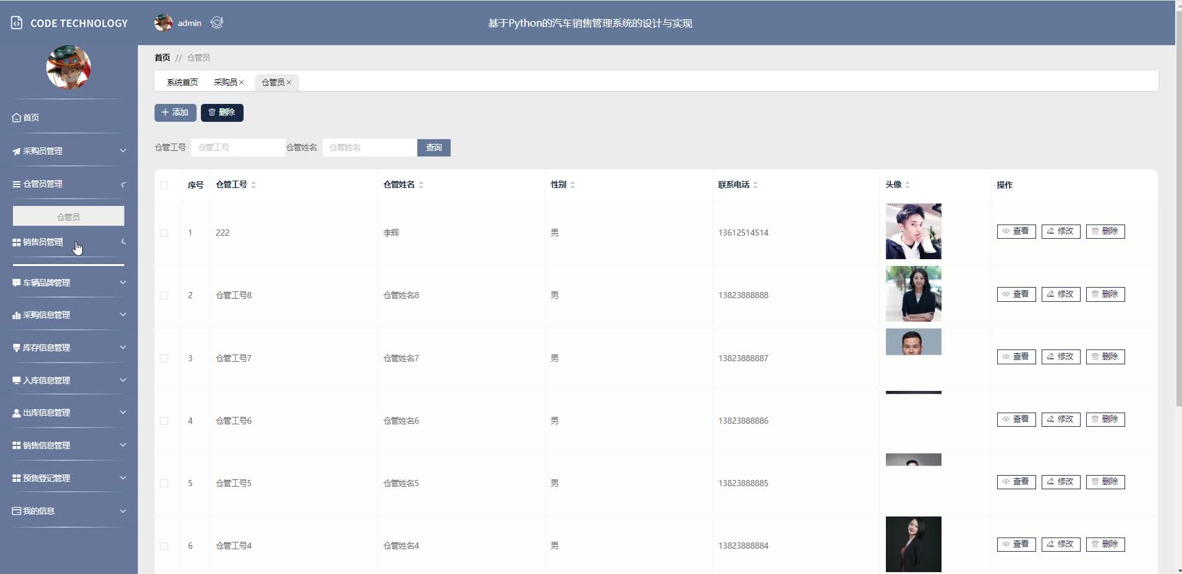Expand the 销售信息管理 sidebar menu
The width and height of the screenshot is (1182, 574).
(123, 445)
